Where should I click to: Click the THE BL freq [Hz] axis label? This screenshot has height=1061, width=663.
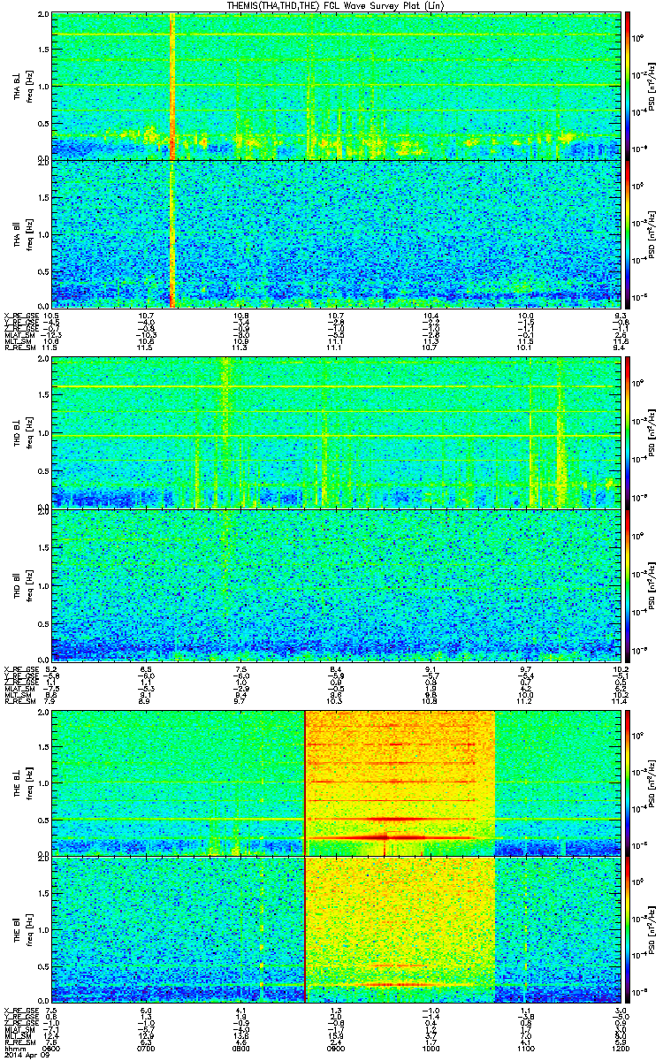(x=28, y=782)
